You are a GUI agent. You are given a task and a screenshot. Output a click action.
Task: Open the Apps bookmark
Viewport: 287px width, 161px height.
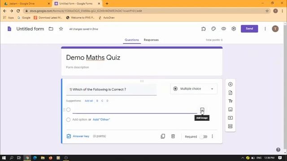click(x=9, y=18)
